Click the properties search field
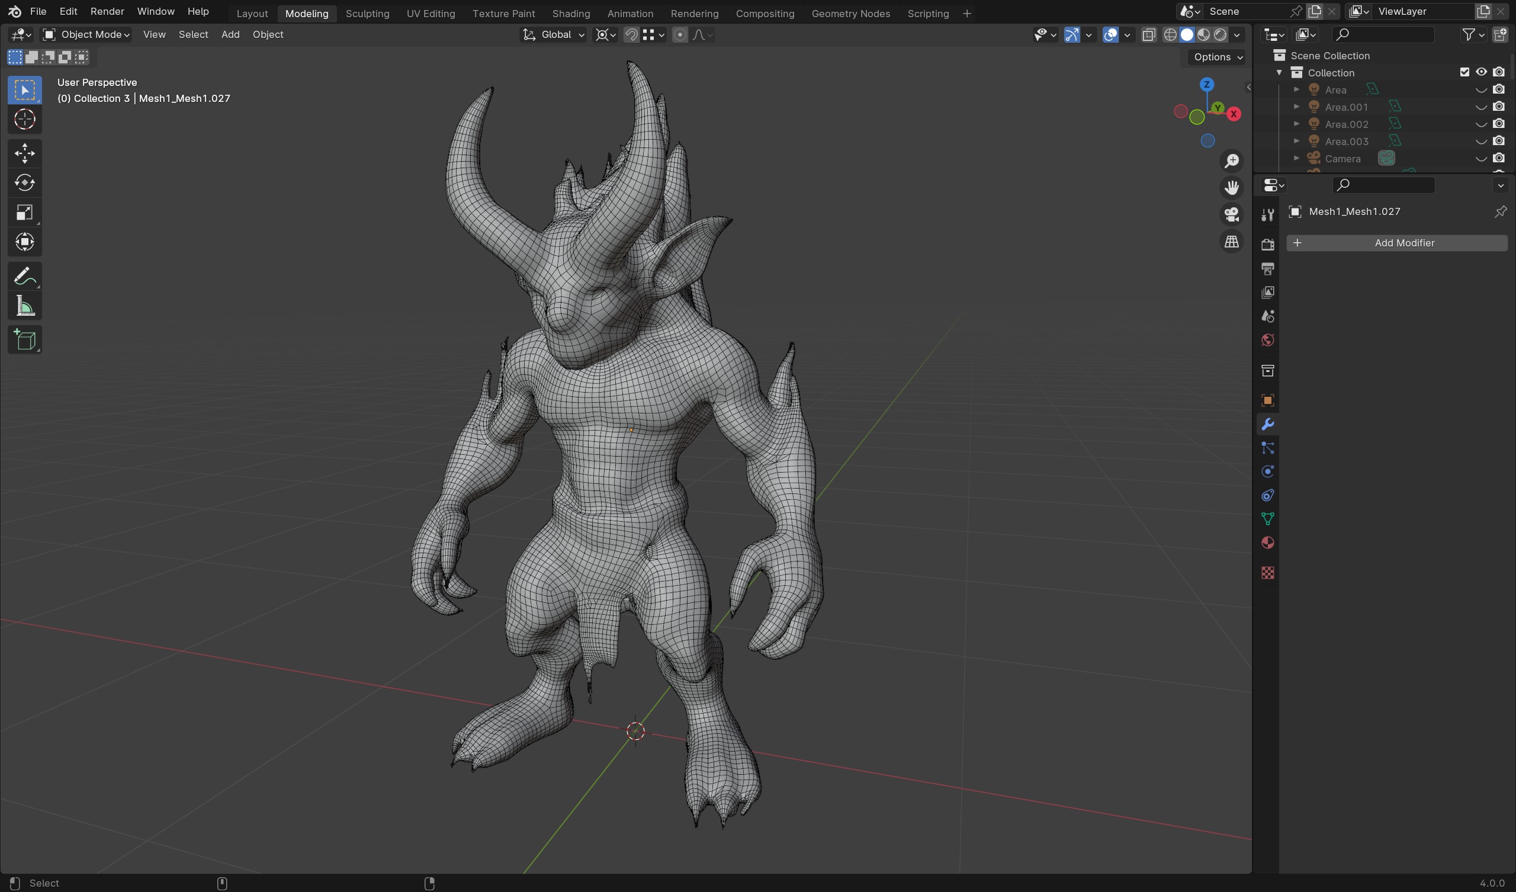Screen dimensions: 1516x892 (x=1383, y=185)
